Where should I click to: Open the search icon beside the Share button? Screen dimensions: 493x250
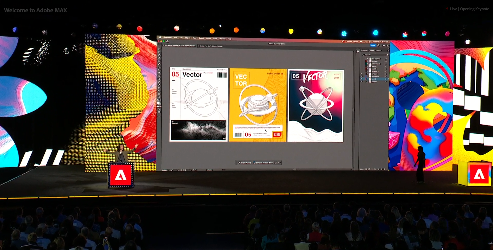click(x=378, y=45)
